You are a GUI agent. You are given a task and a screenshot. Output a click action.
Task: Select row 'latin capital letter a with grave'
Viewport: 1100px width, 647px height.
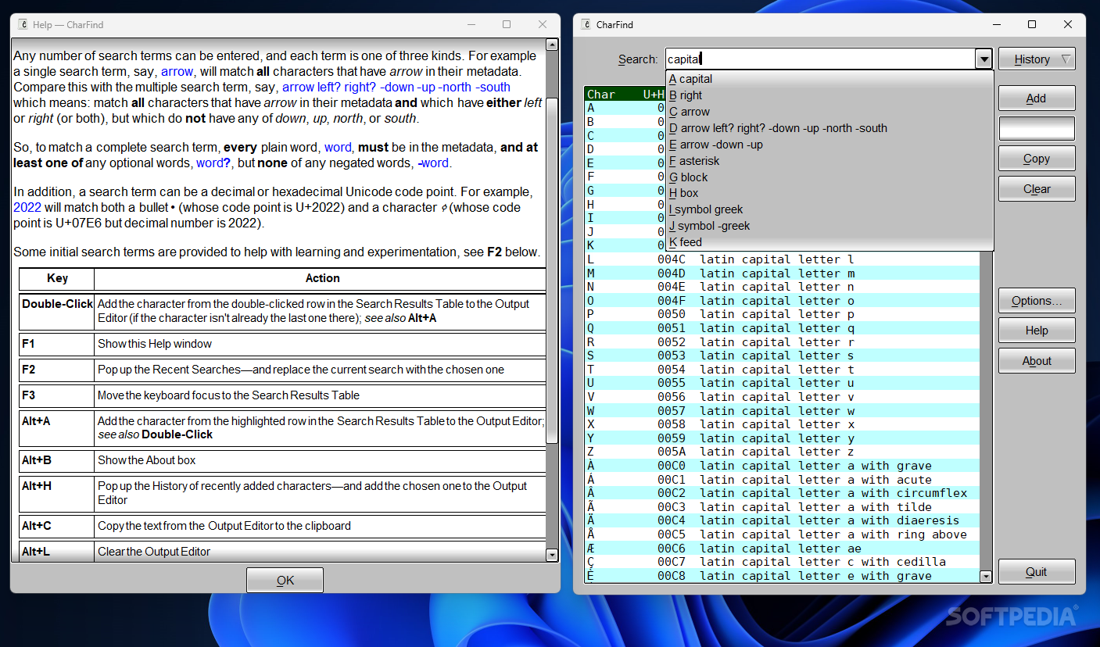(782, 466)
